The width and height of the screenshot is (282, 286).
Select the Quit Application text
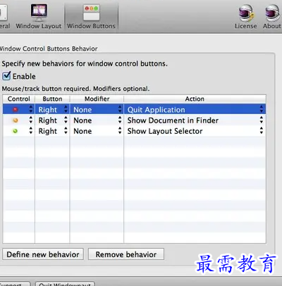click(157, 110)
